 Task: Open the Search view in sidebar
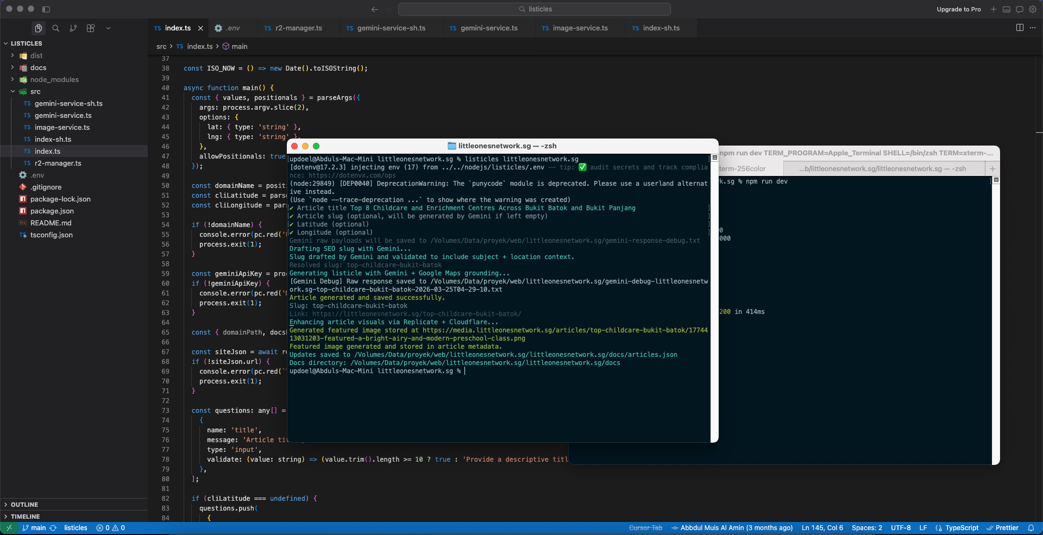tap(55, 28)
